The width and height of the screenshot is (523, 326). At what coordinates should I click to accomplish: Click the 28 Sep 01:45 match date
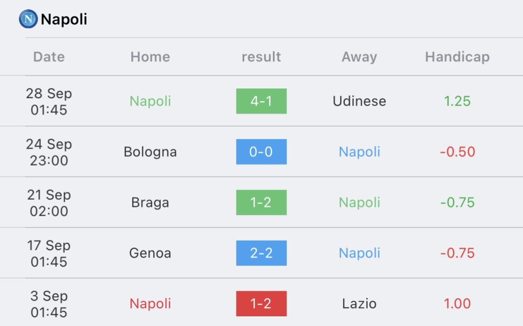[49, 102]
